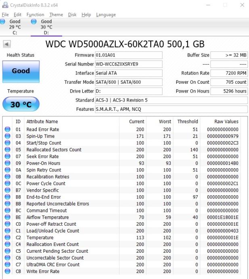249x279 pixels.
Task: Click the 30 °C temperature button
Action: [x=21, y=104]
